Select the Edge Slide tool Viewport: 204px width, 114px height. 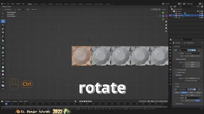(3, 78)
